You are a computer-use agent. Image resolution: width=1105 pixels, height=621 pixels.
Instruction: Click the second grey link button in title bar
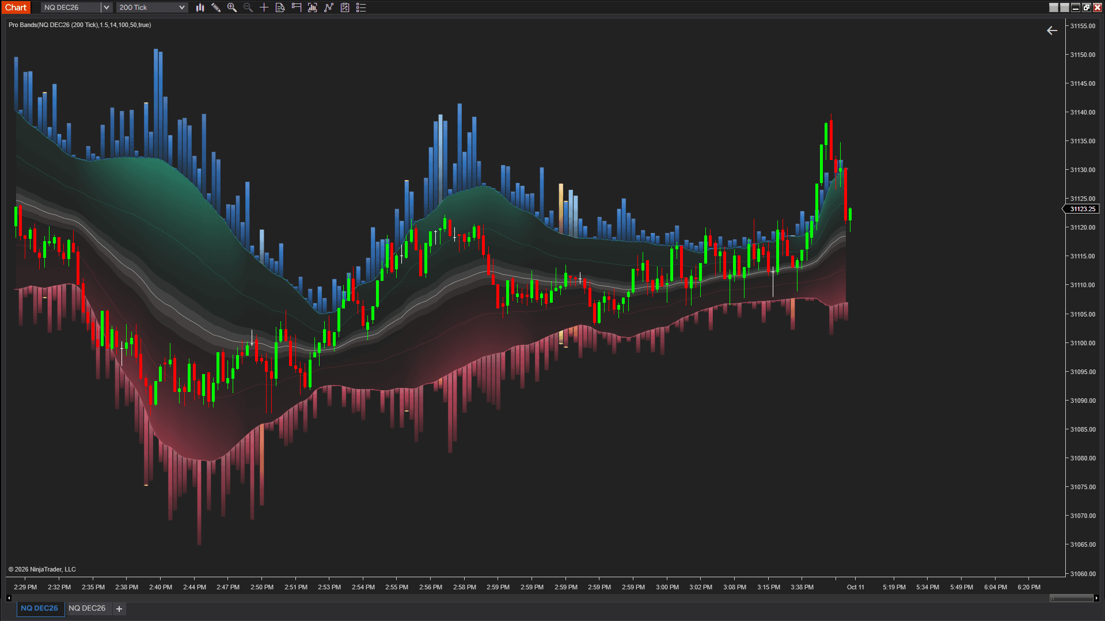pyautogui.click(x=1065, y=7)
